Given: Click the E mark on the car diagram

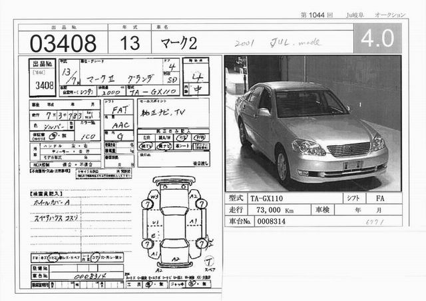Looking at the screenshot, I should coord(154,236).
